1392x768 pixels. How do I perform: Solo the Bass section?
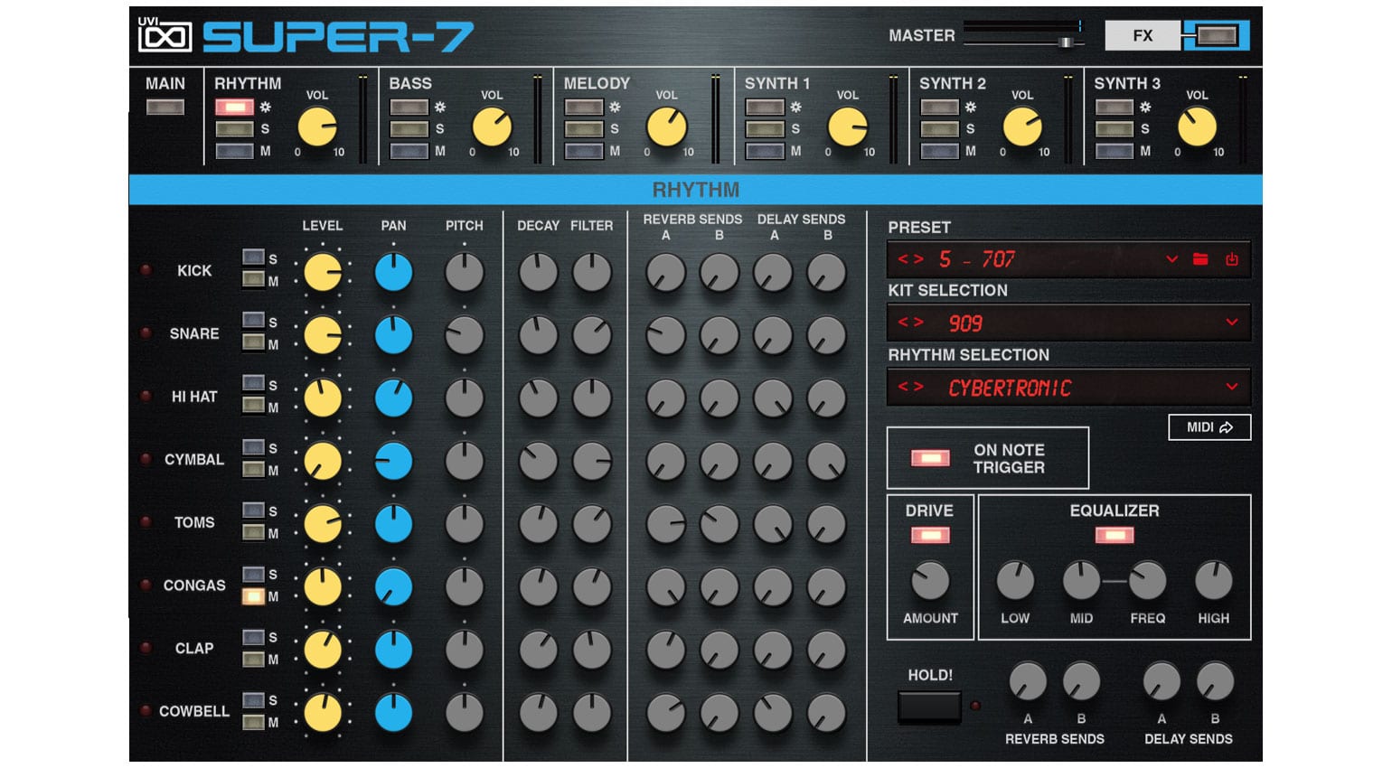[x=409, y=128]
